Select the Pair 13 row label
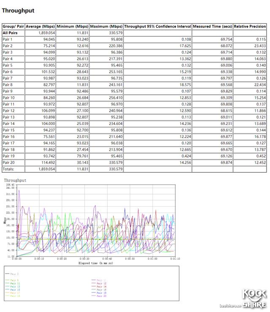Viewport: 270px width, 312px height. (x=8, y=117)
